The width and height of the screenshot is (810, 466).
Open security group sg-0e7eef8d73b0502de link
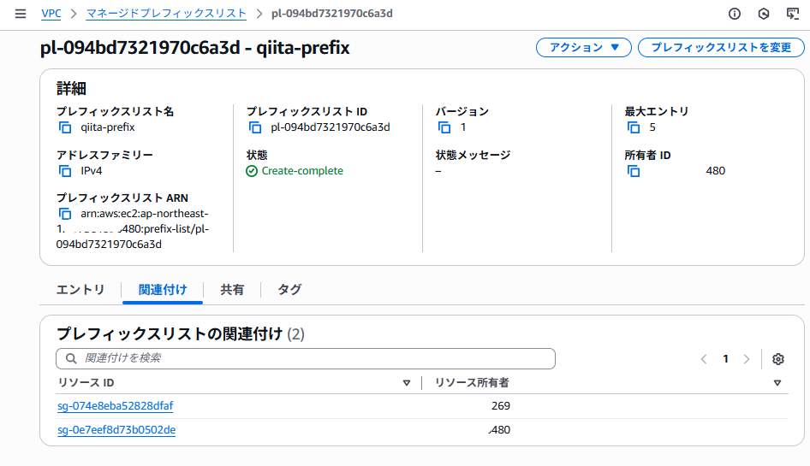point(116,430)
